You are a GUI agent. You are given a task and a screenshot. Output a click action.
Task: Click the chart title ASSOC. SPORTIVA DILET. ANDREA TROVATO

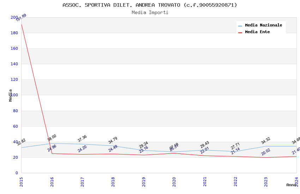[x=150, y=5]
